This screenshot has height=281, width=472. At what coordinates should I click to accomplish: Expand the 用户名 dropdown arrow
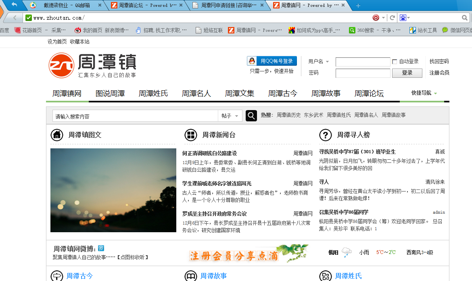(x=328, y=61)
